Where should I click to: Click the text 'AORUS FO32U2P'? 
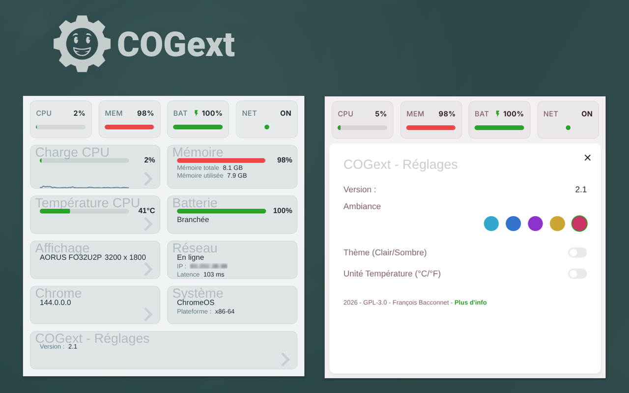click(70, 257)
